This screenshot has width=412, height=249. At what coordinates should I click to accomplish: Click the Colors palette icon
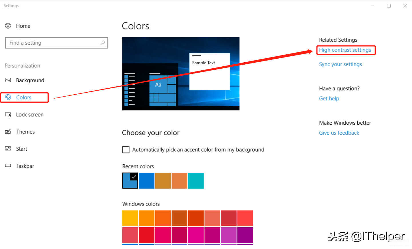tap(8, 97)
